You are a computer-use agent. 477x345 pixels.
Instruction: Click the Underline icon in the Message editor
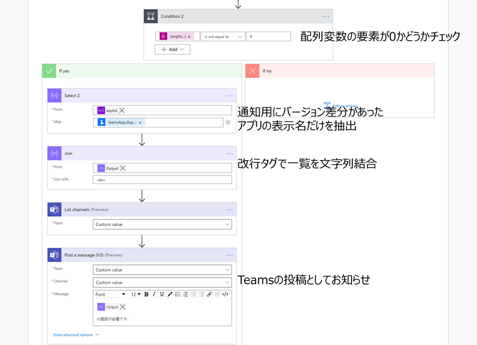(x=161, y=294)
